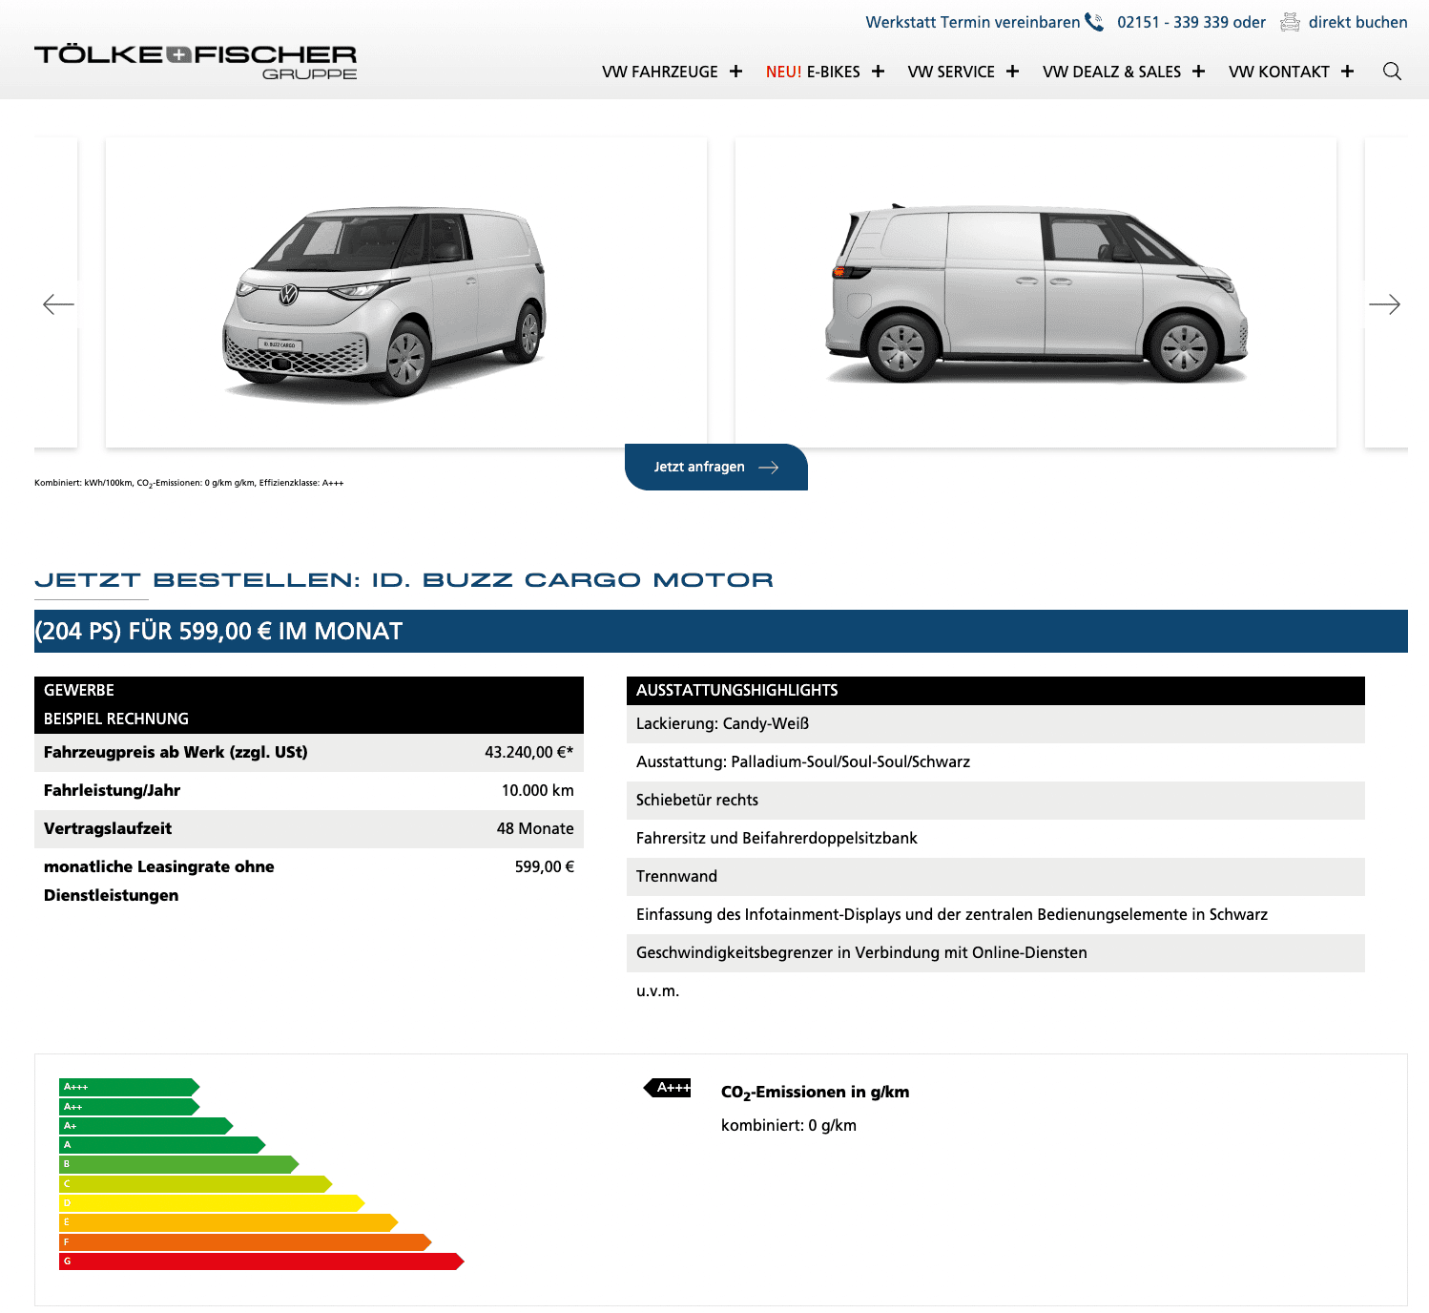Click the phone handset icon
The image size is (1429, 1313).
[x=1094, y=22]
